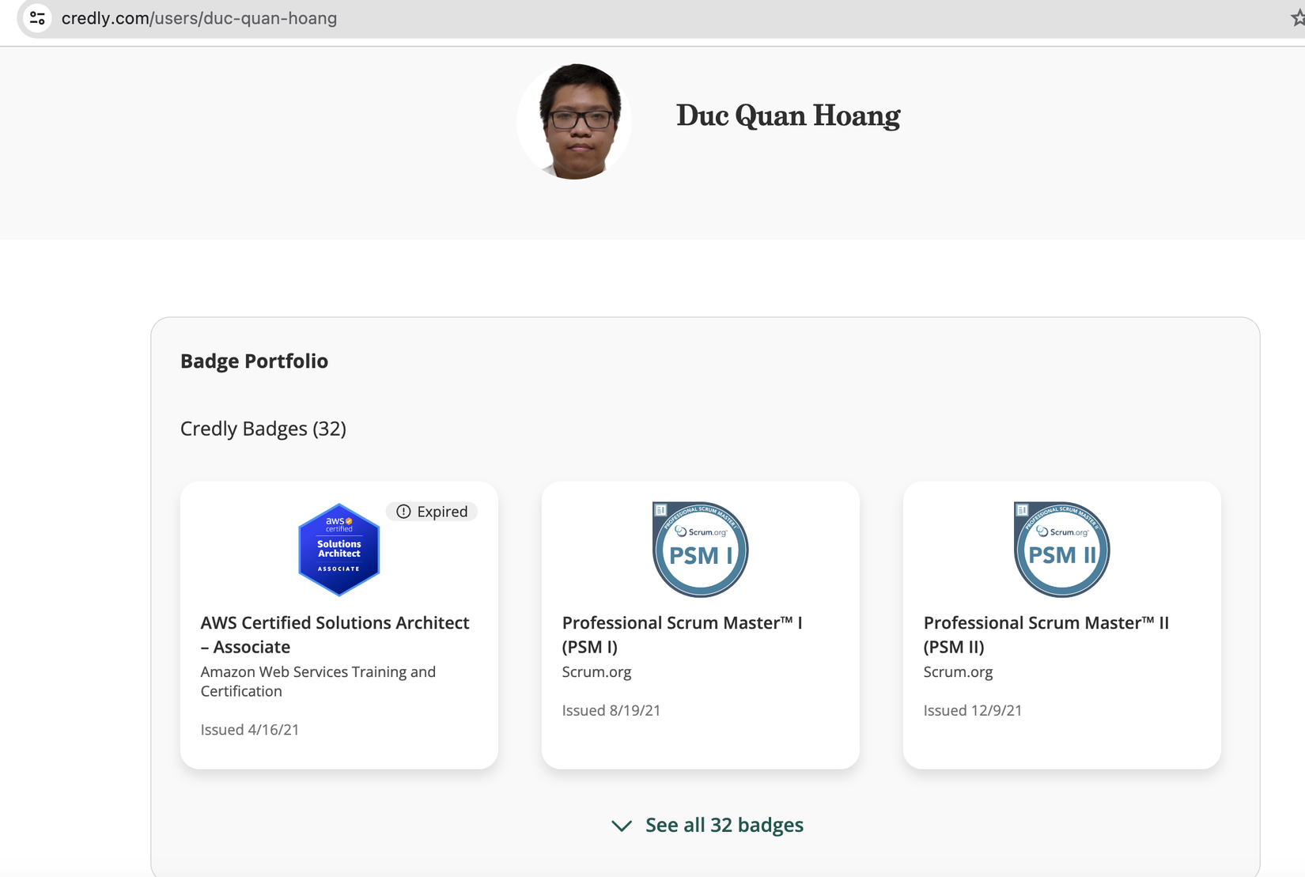The height and width of the screenshot is (877, 1305).
Task: Click the Duc Quan Hoang name heading
Action: tap(788, 115)
